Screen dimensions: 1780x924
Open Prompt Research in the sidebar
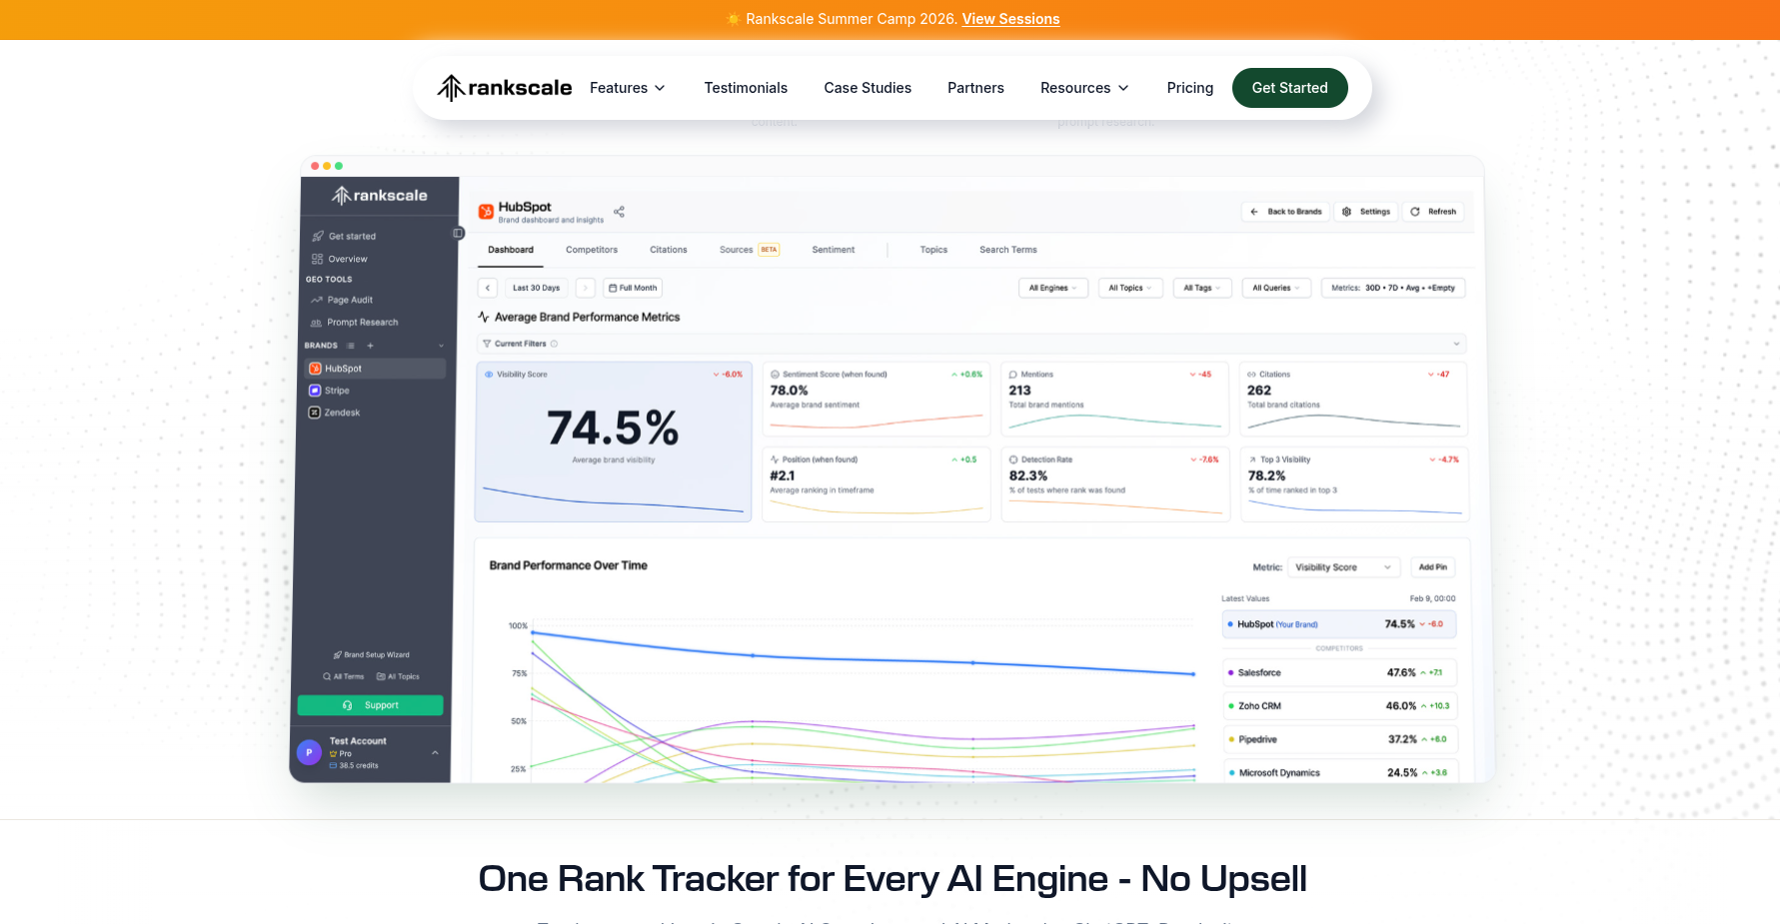point(354,323)
